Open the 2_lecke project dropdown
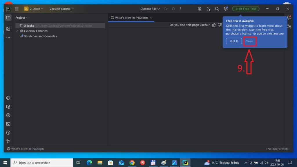297x167 pixels. 34,9
